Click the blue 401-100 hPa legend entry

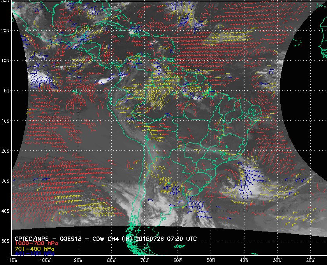[35, 254]
